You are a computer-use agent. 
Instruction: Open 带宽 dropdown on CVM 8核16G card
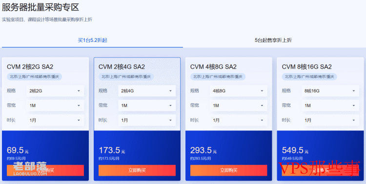(330, 106)
